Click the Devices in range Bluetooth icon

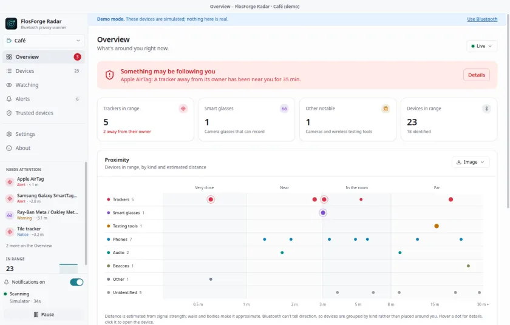click(x=486, y=109)
